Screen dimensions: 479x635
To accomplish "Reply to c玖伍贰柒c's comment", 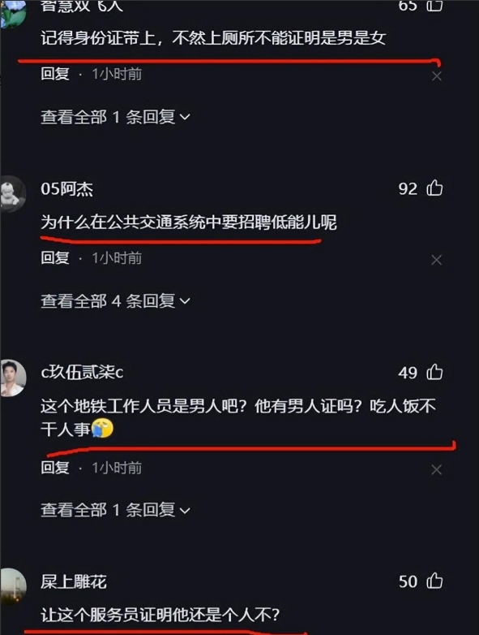I will [x=55, y=468].
